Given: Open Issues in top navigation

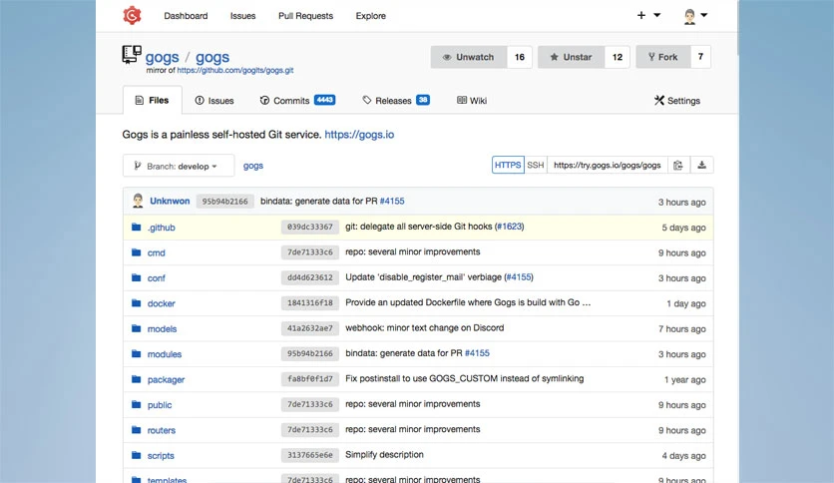Looking at the screenshot, I should click(x=242, y=16).
